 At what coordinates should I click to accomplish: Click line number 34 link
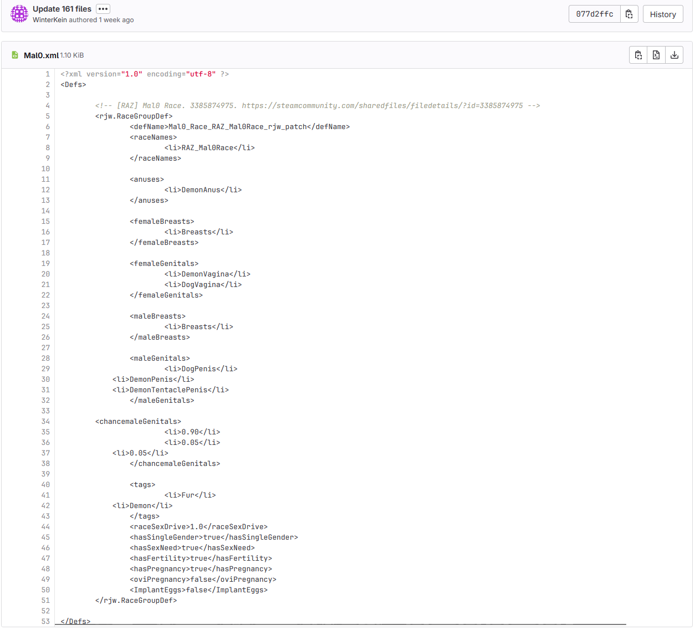click(45, 422)
